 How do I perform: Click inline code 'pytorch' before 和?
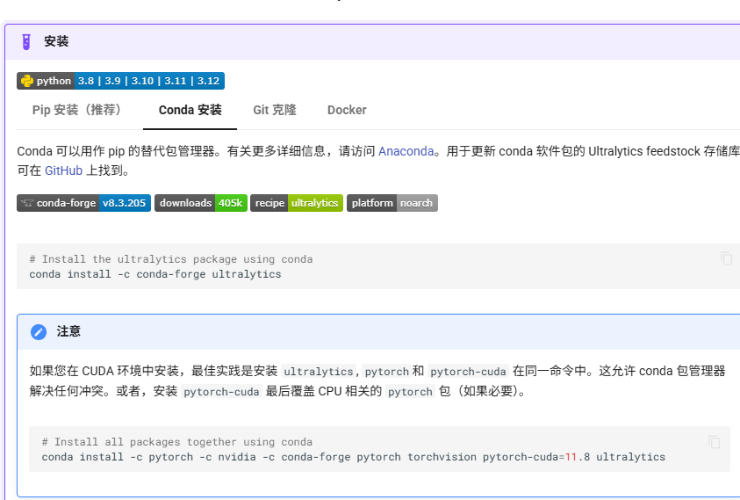point(387,372)
